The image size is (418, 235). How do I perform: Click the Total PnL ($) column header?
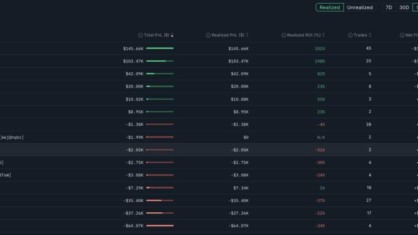coord(157,35)
